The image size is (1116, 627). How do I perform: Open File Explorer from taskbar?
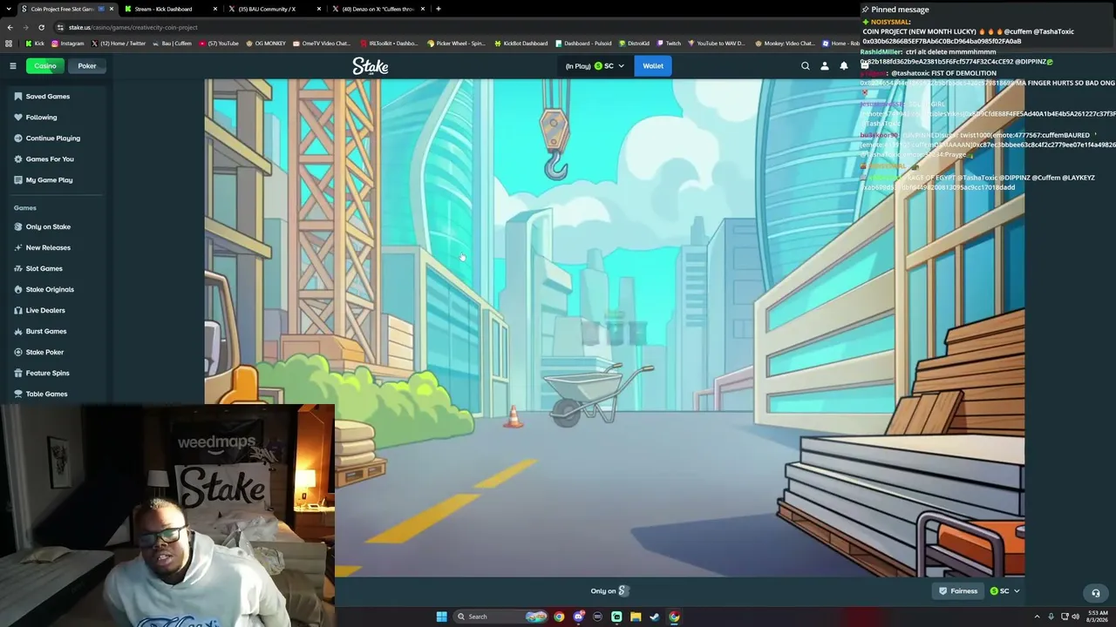pyautogui.click(x=636, y=617)
